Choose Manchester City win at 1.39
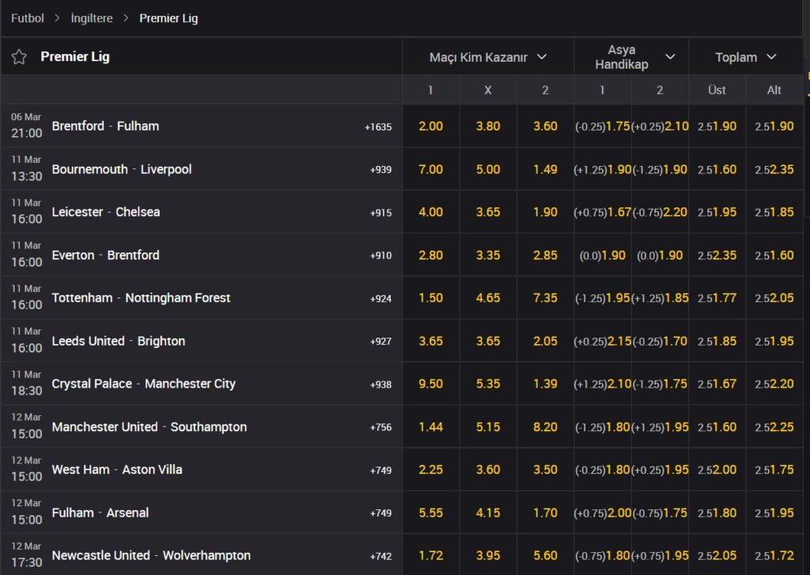Image resolution: width=810 pixels, height=575 pixels. [545, 384]
